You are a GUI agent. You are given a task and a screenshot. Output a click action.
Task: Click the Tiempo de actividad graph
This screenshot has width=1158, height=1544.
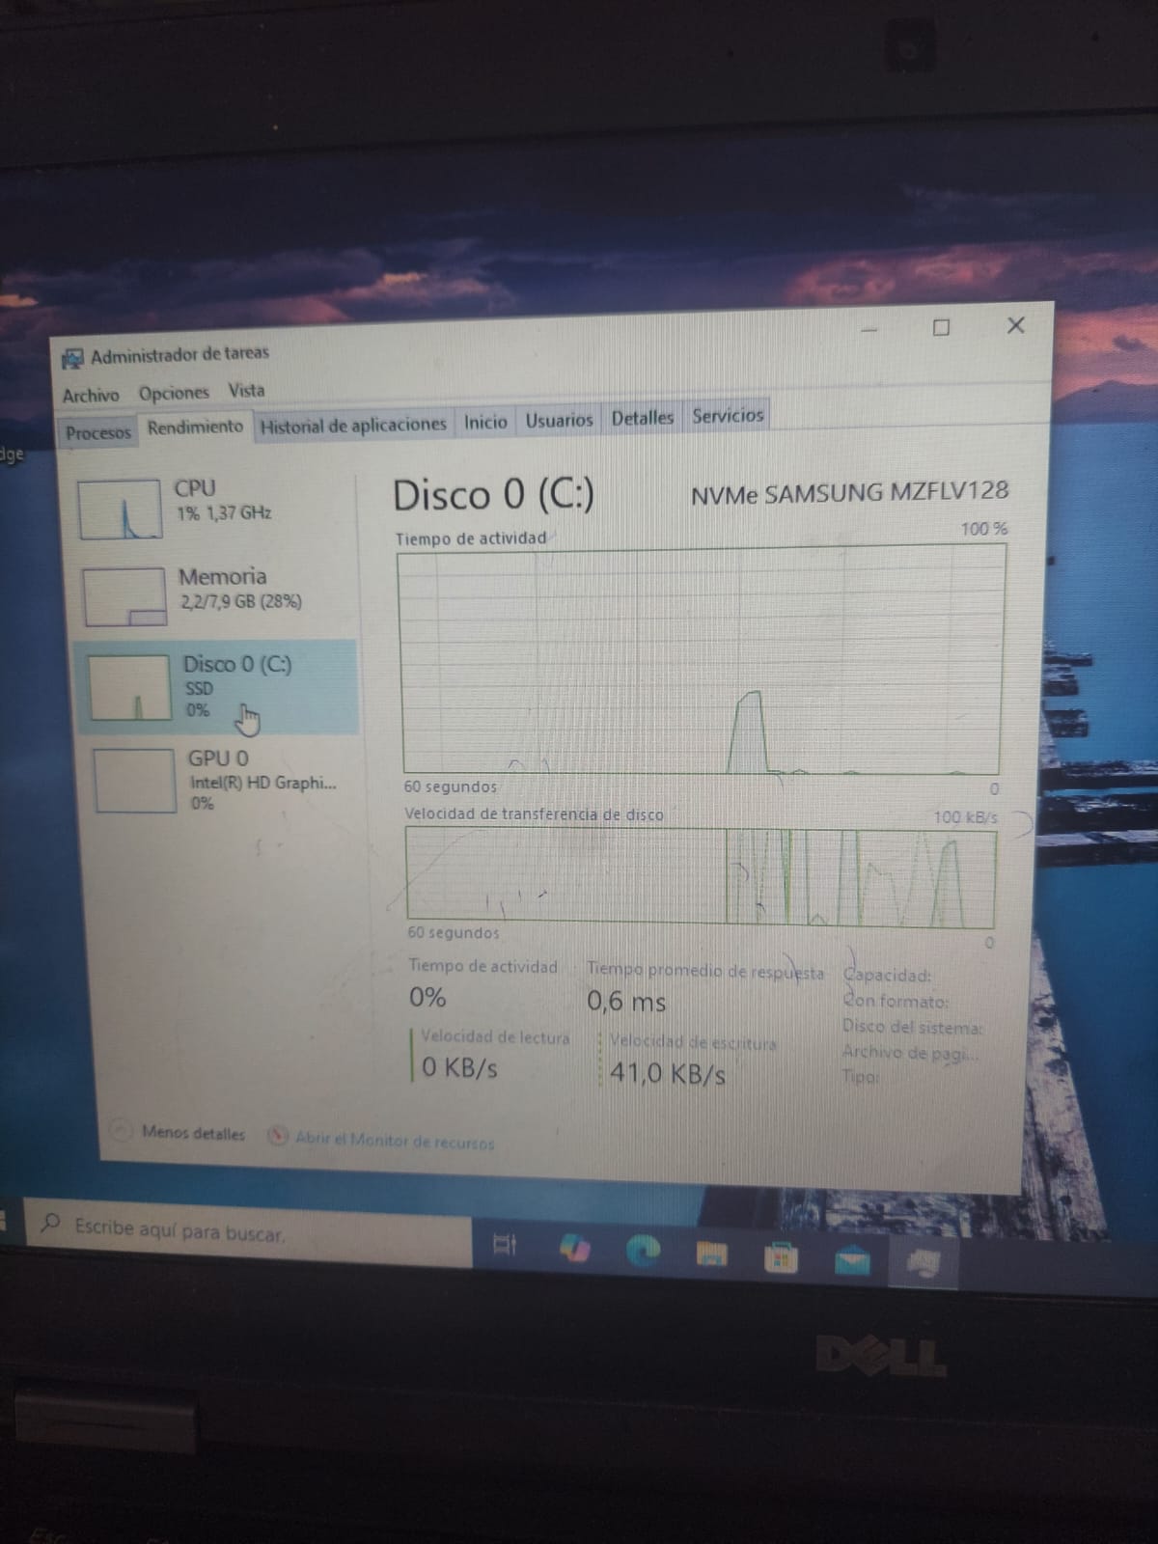(702, 660)
